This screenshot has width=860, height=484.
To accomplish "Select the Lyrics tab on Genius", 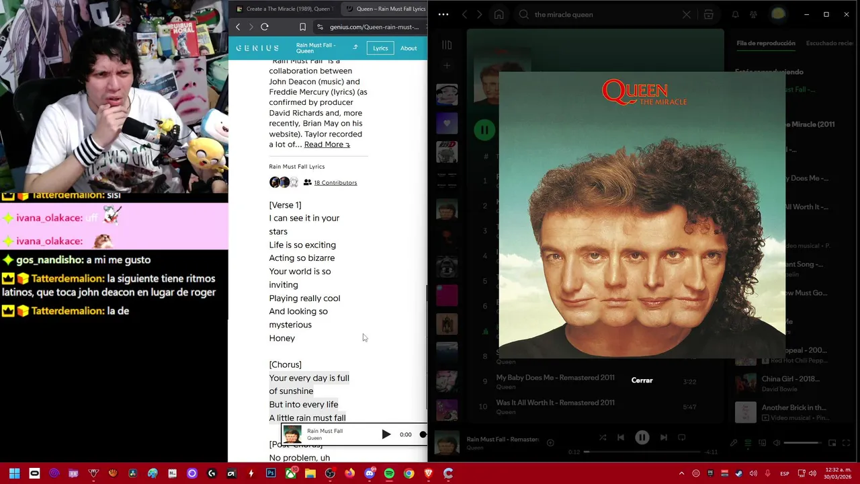I will tap(380, 48).
